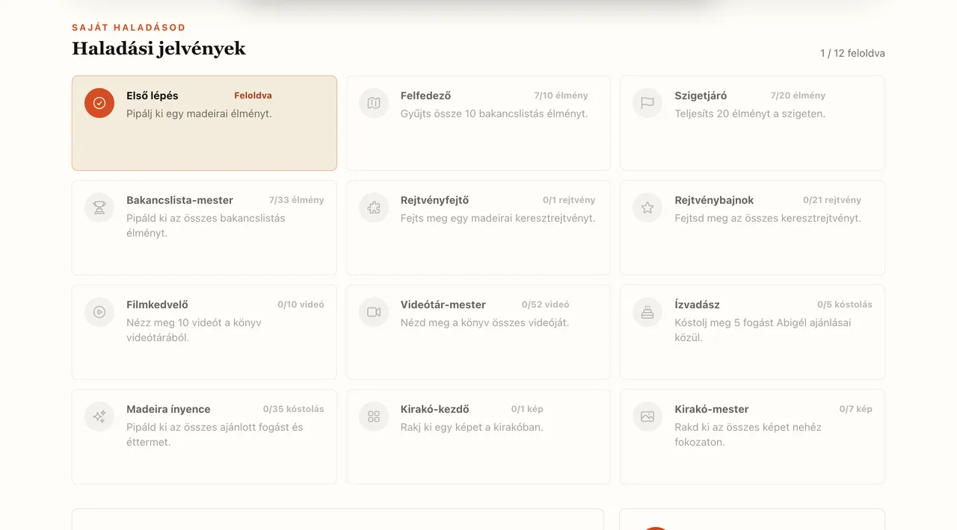This screenshot has height=530, width=957.
Task: Click the Bakancslista-mester badge title
Action: coord(179,200)
